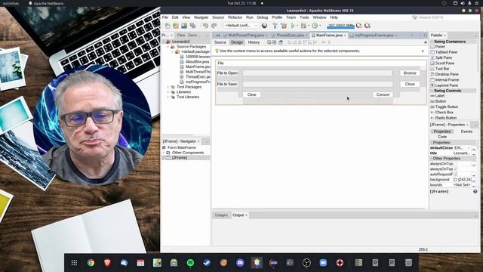Open the Tools menu
The width and height of the screenshot is (483, 272).
pyautogui.click(x=304, y=17)
